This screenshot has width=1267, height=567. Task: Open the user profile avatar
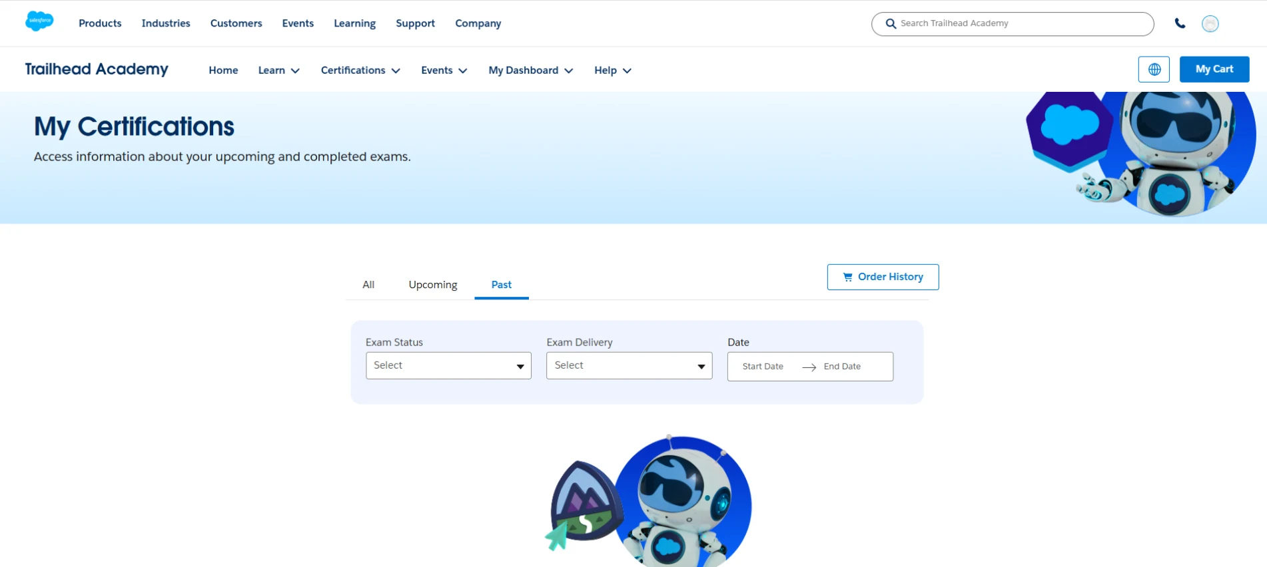(1210, 24)
